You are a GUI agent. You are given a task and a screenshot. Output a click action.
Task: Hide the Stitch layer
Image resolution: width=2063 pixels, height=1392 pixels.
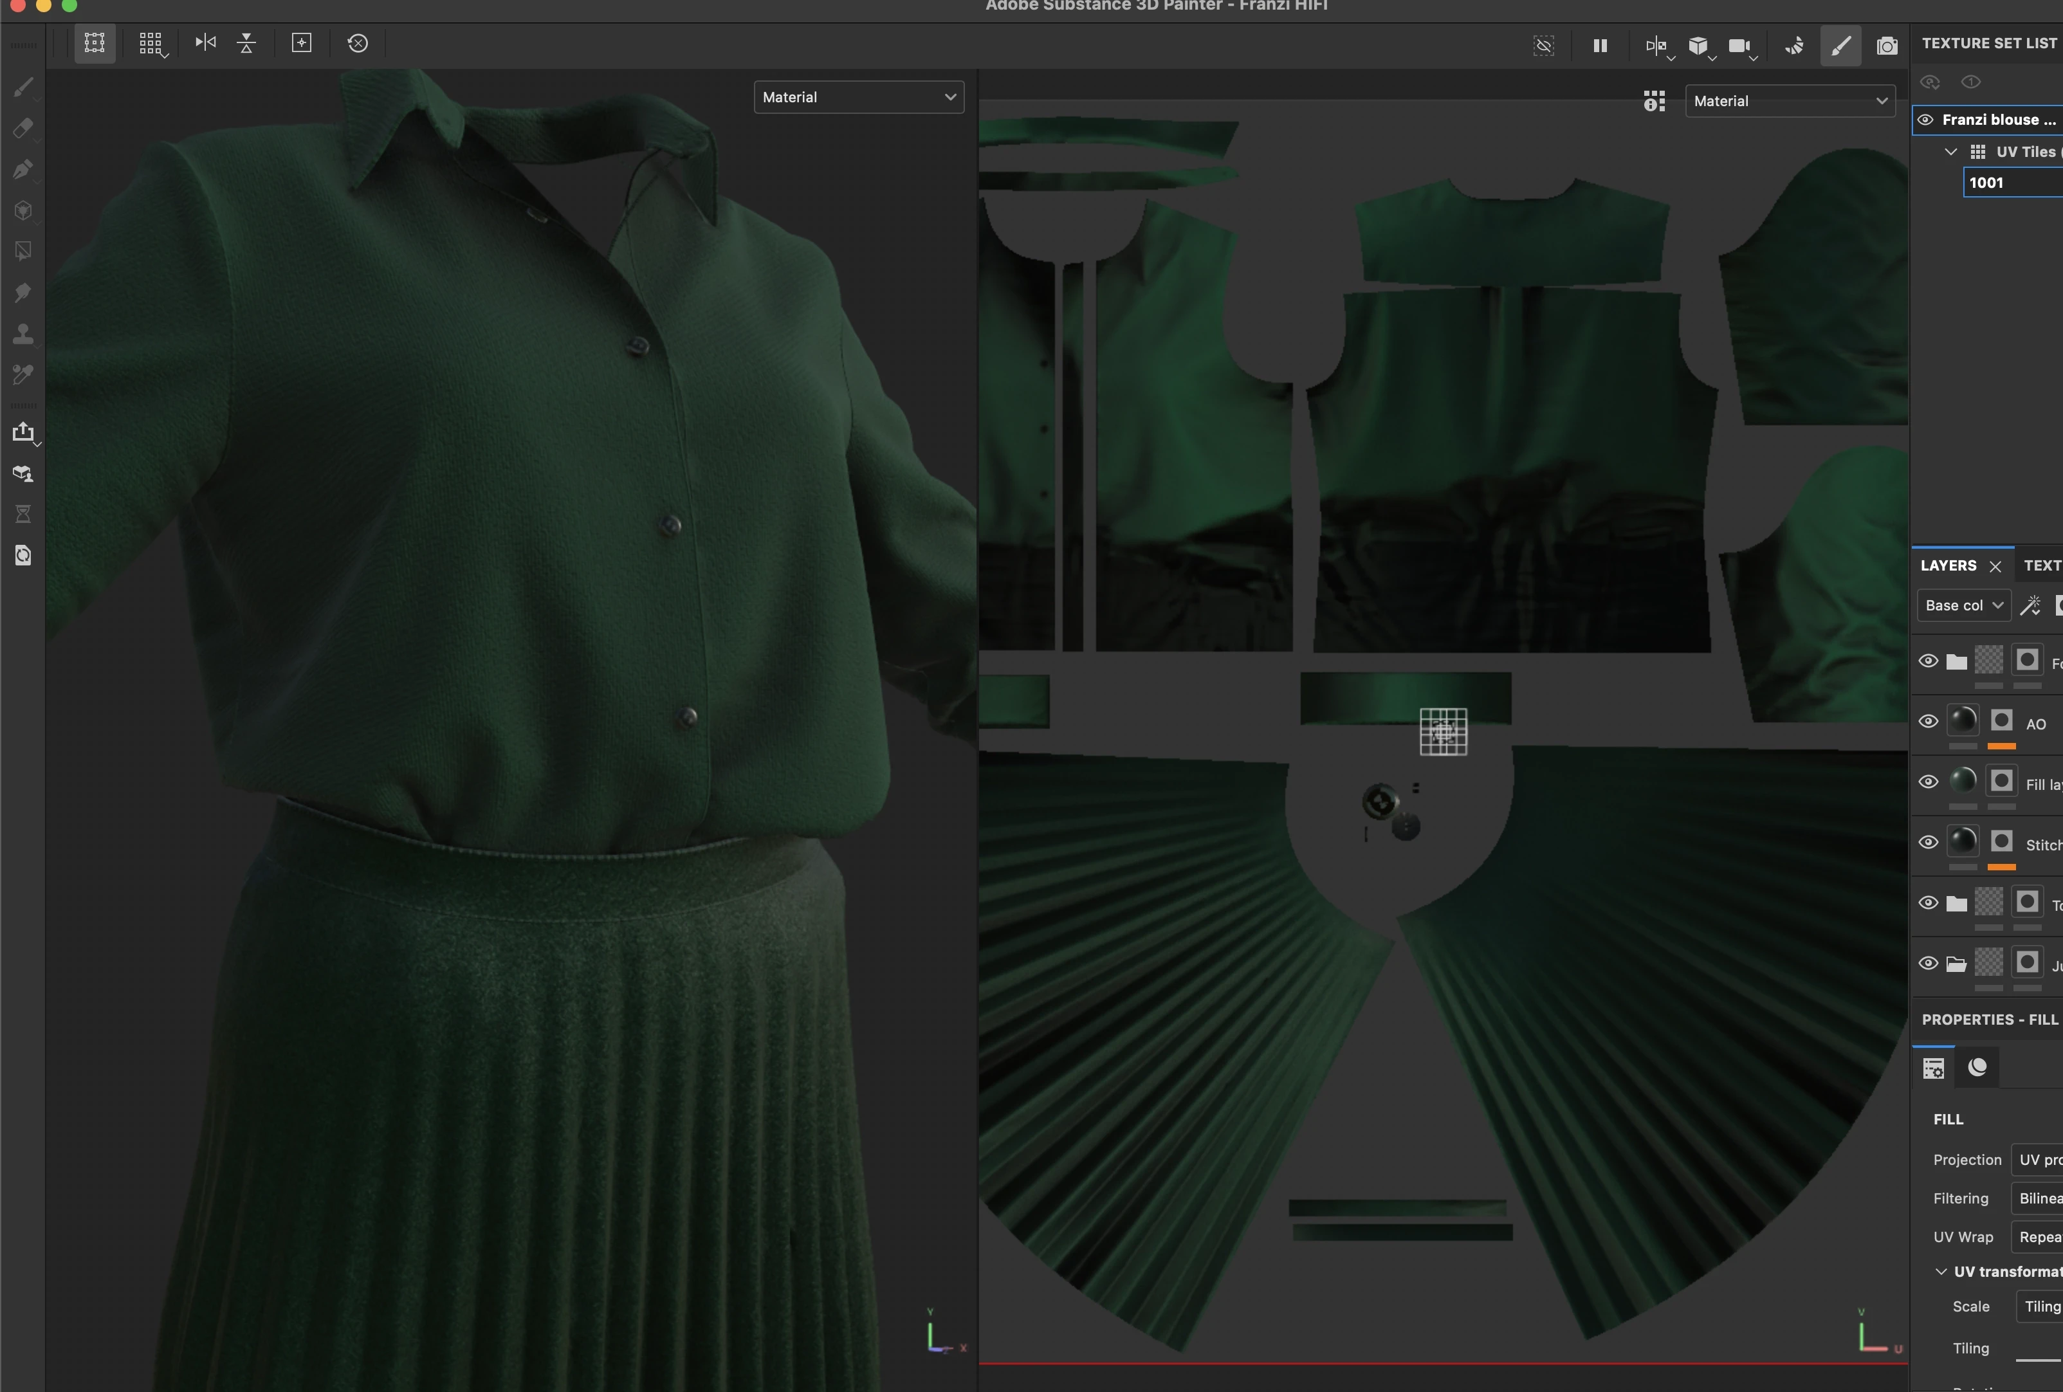(1928, 843)
